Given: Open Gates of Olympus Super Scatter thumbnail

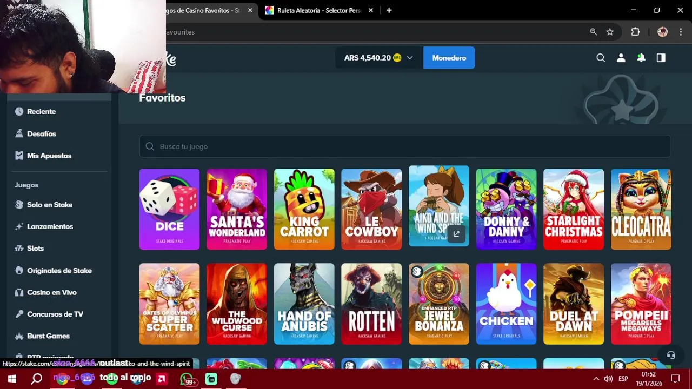Looking at the screenshot, I should 169,304.
